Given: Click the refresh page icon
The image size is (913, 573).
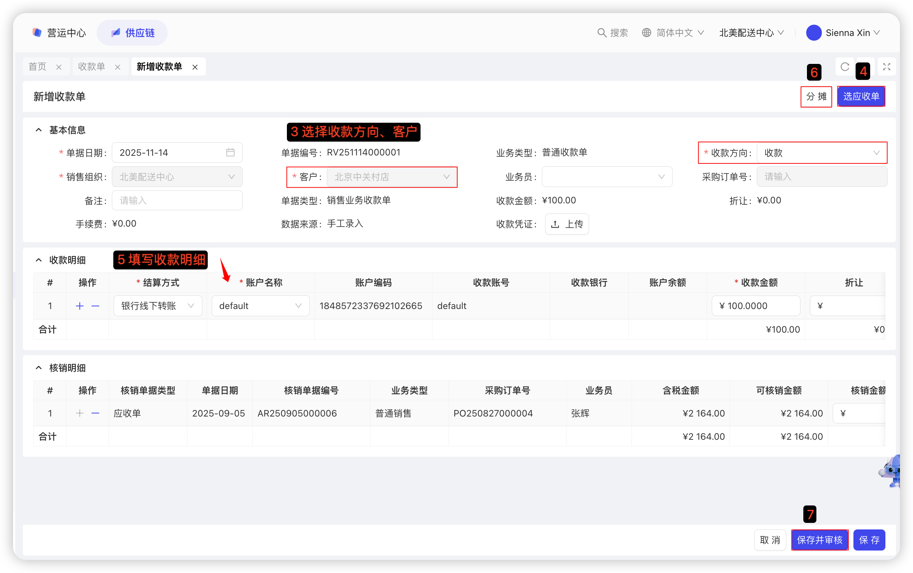Looking at the screenshot, I should click(x=844, y=67).
